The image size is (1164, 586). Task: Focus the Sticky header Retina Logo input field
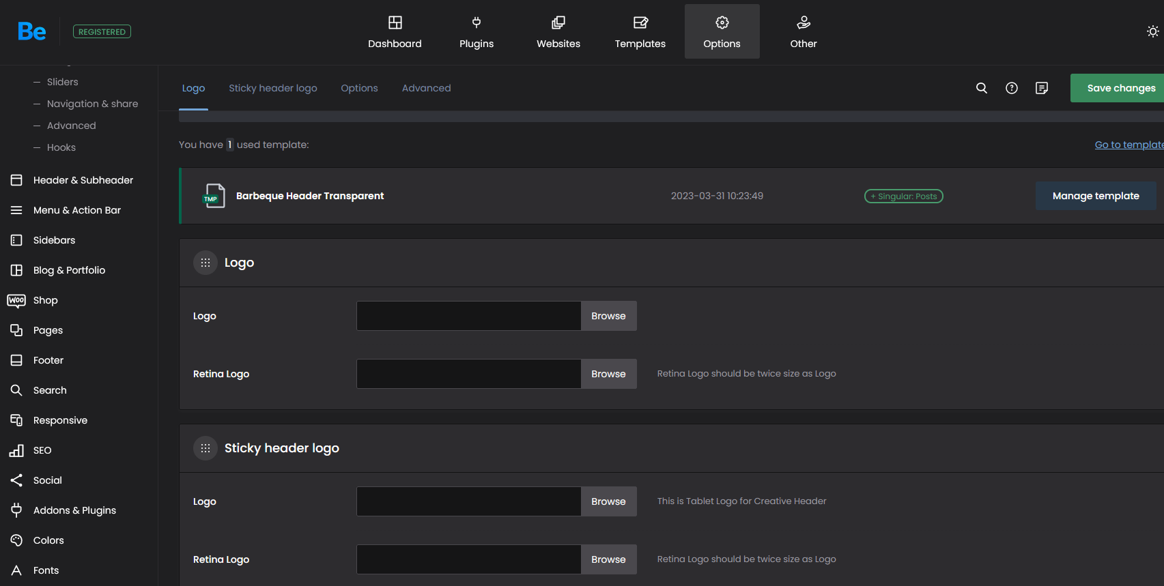click(x=468, y=559)
